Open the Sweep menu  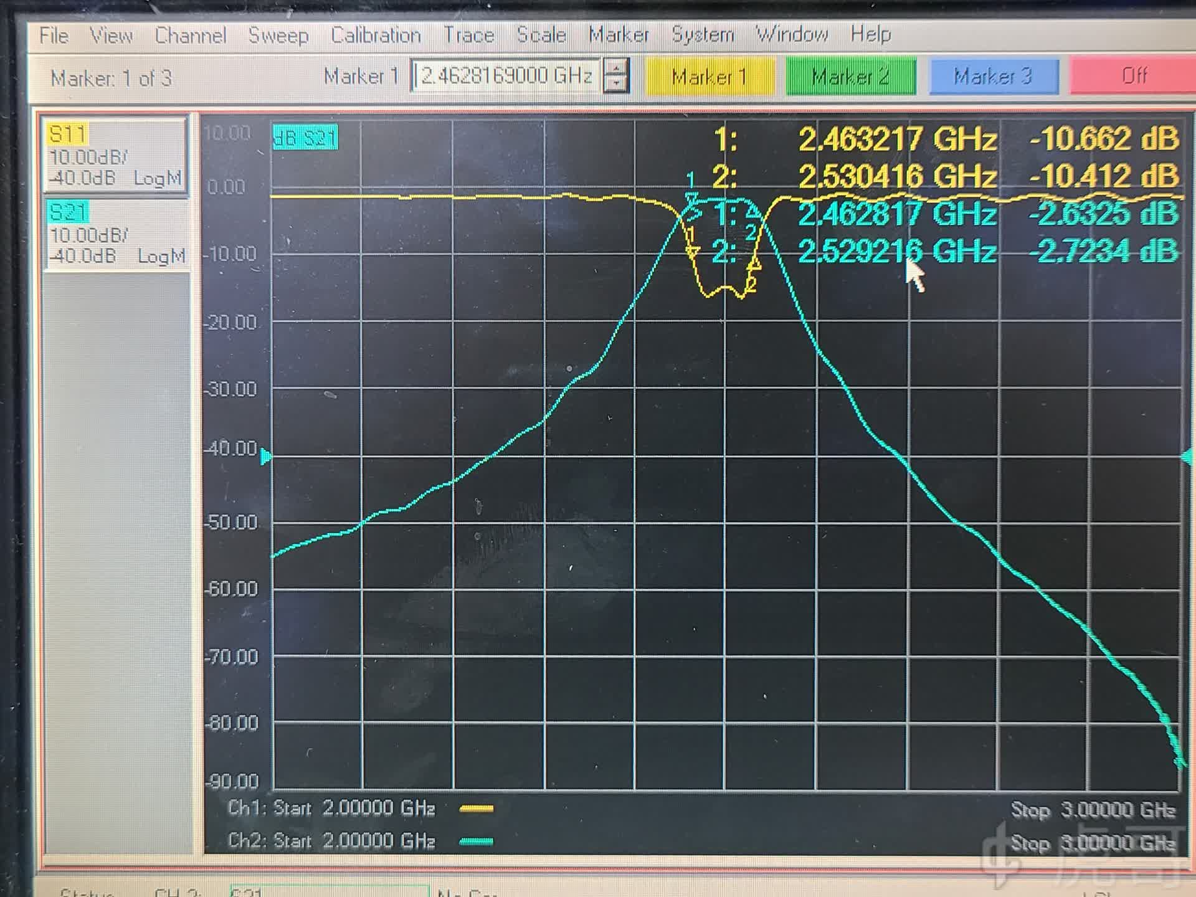pos(278,36)
